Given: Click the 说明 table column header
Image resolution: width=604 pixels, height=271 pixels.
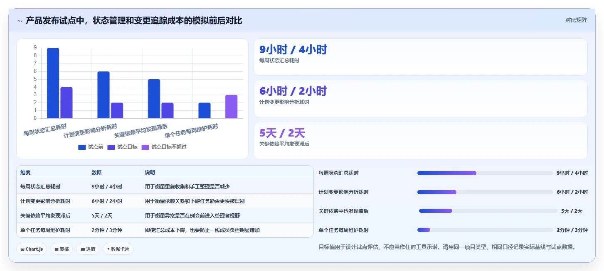Looking at the screenshot, I should [150, 173].
